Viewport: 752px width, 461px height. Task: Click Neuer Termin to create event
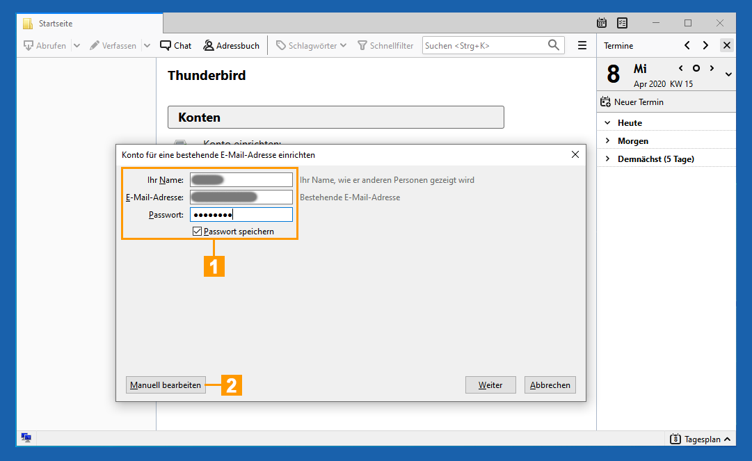(632, 102)
